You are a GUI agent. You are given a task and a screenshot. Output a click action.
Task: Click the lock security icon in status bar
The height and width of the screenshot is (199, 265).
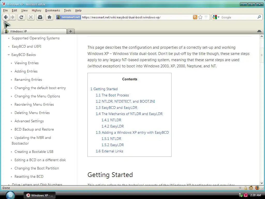(x=245, y=188)
